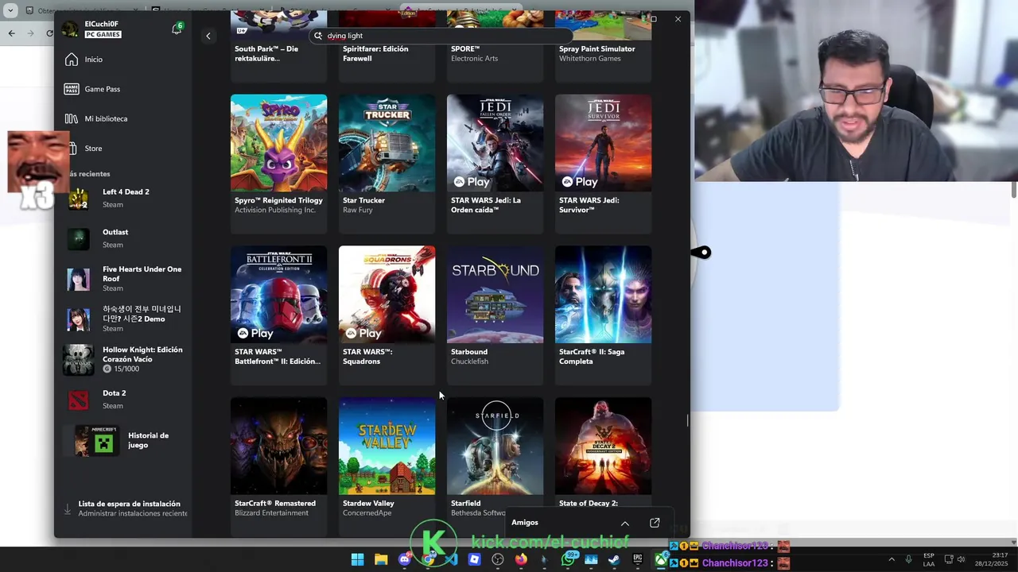Open StarCraft Remastered game card
The image size is (1018, 572).
[x=278, y=466]
